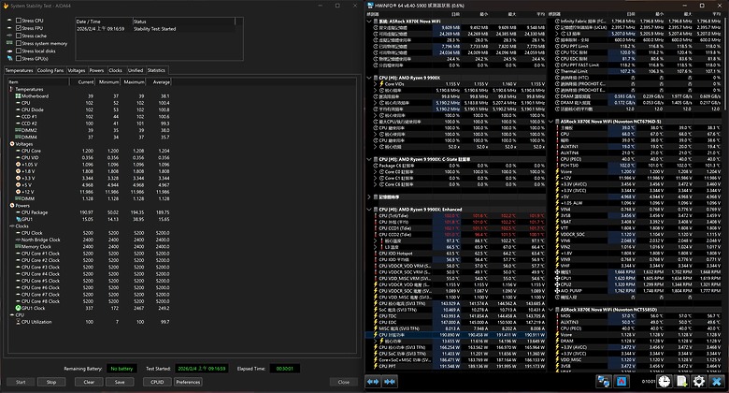Collapse the AMD Ryzen 9 9900X C-State group
The width and height of the screenshot is (729, 393).
click(369, 159)
